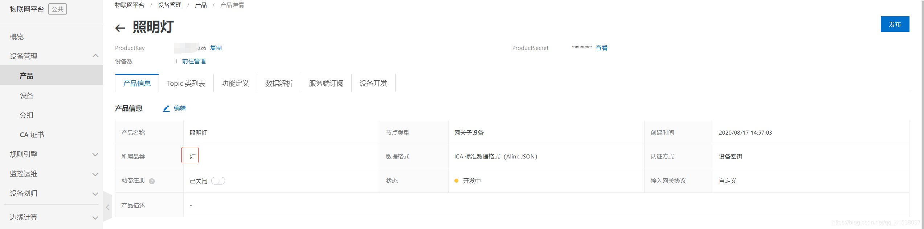Click the 产品描述 field label
Viewport: 924px width, 229px height.
133,205
